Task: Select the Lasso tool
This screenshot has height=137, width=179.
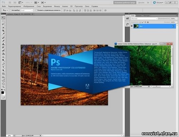Action: pos(3,24)
